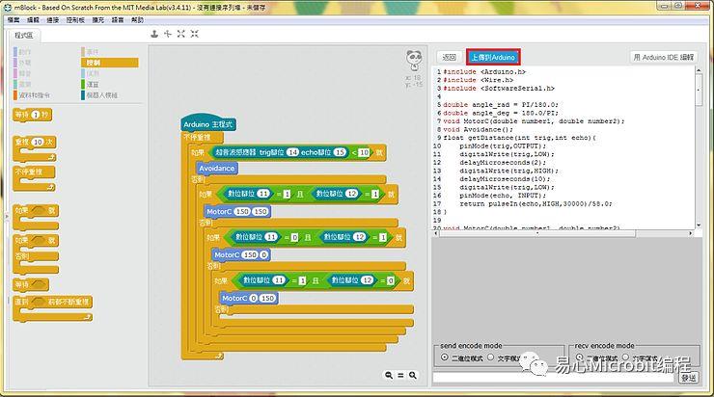Open the 連接 menu

[x=53, y=20]
